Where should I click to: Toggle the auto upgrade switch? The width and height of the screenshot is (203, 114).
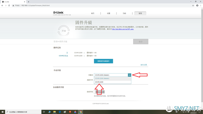pyautogui.click(x=99, y=92)
